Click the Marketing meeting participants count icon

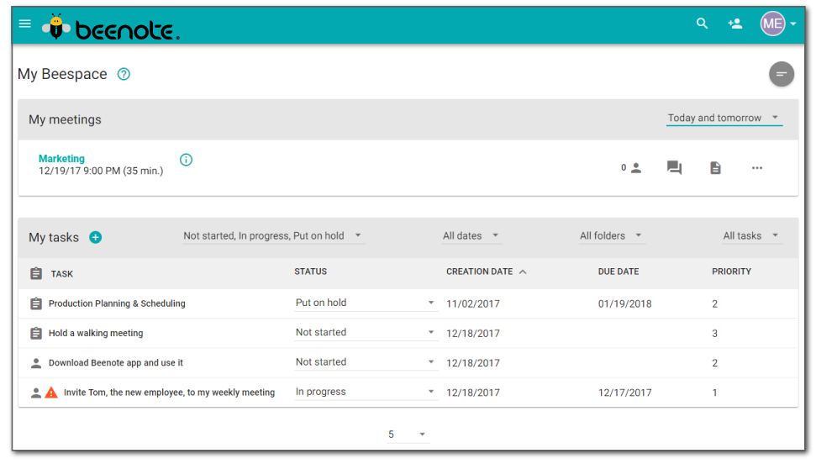tap(632, 168)
